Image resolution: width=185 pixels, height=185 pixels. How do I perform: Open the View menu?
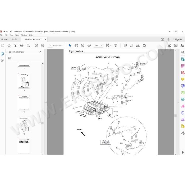click(x=11, y=35)
